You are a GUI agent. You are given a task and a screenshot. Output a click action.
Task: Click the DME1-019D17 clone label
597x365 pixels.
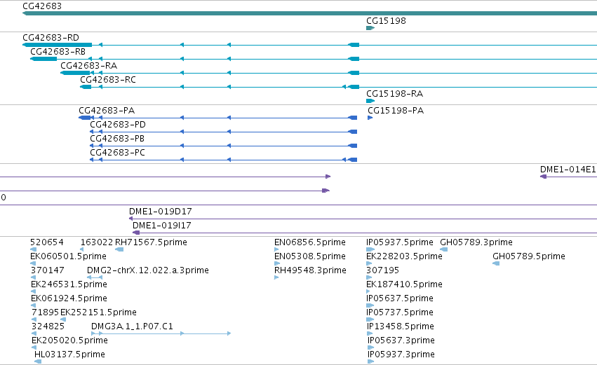[x=160, y=212]
